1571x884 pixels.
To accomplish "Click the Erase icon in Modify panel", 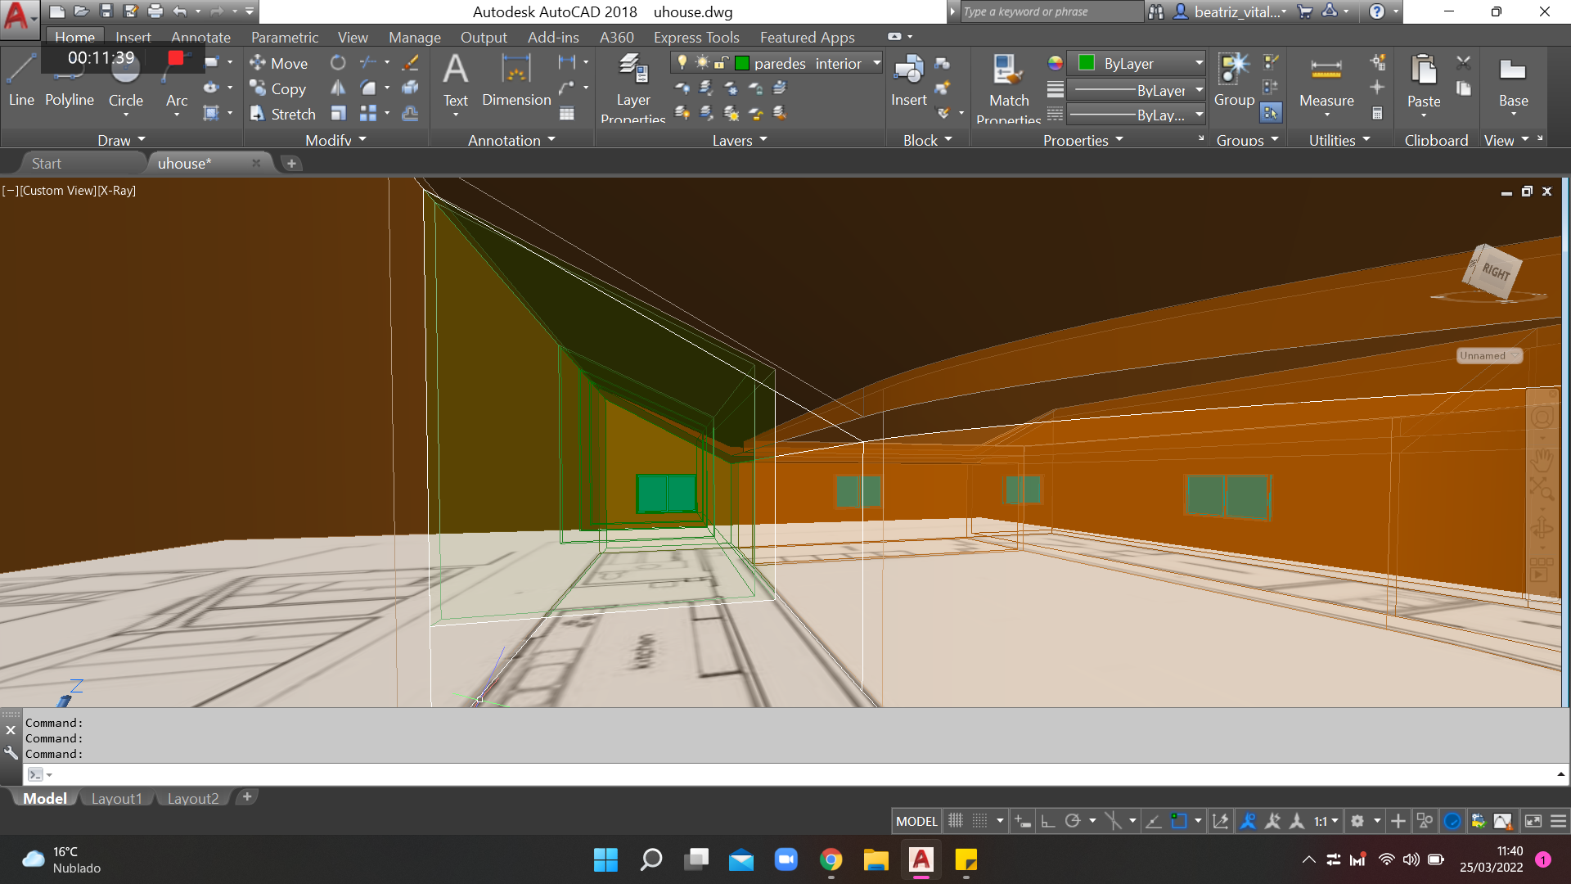I will coord(411,63).
